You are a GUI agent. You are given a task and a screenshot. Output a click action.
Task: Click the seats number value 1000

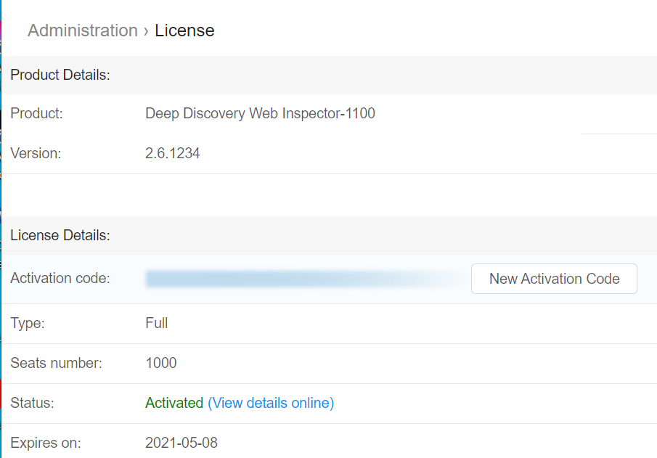161,363
